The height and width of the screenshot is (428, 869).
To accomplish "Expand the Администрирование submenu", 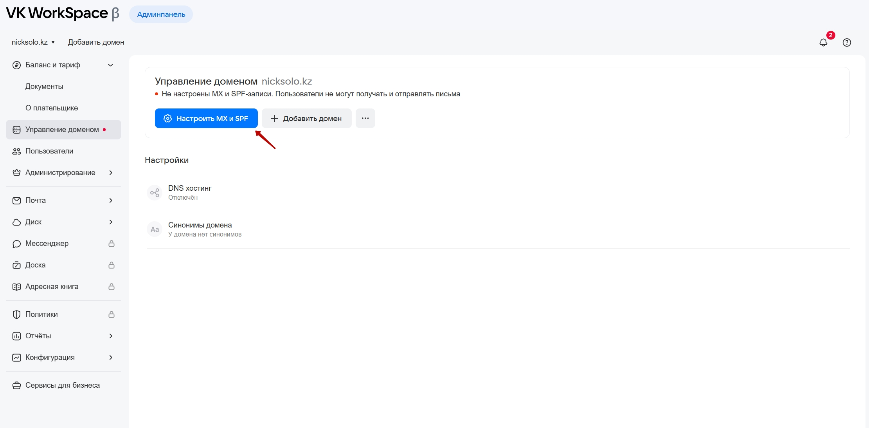I will point(111,173).
